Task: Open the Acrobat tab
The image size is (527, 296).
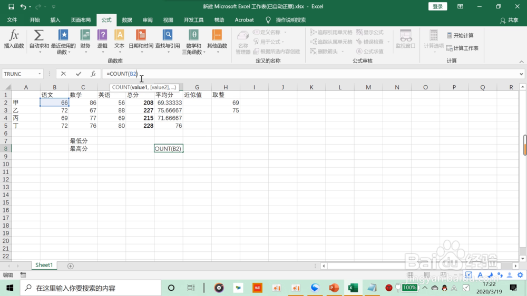Action: (x=245, y=20)
